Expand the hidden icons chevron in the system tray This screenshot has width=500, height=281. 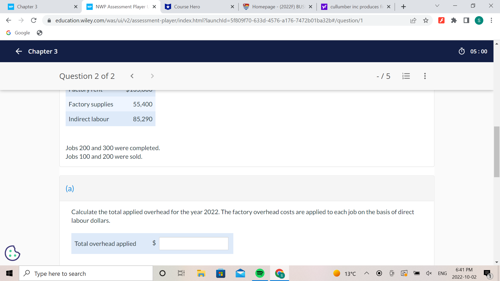[367, 273]
